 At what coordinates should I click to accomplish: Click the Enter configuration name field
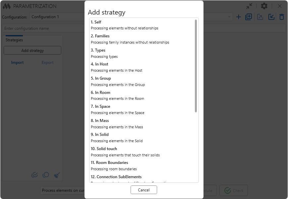[x=43, y=28]
